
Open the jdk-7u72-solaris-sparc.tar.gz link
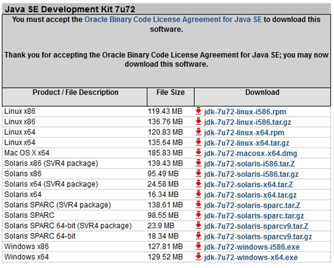[x=252, y=215]
